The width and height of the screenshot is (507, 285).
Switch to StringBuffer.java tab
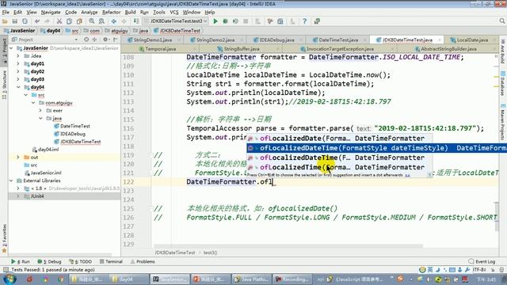(x=242, y=49)
